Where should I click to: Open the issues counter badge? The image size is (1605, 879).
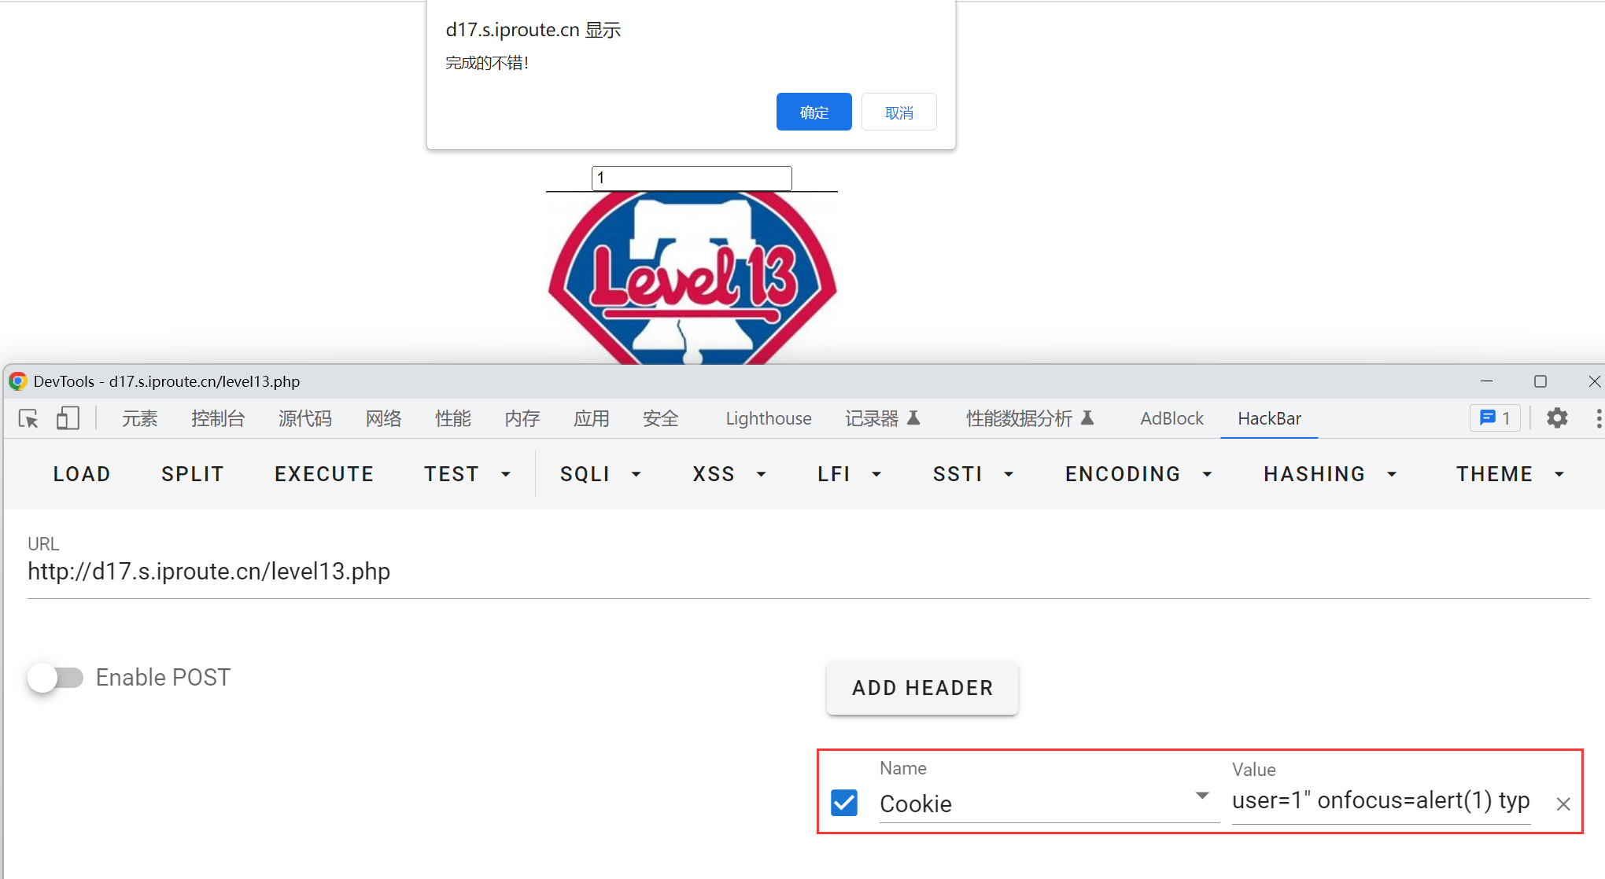pyautogui.click(x=1494, y=418)
